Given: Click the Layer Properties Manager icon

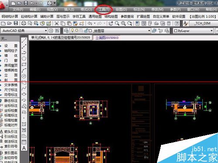Looking at the screenshot, I should tap(66, 31).
